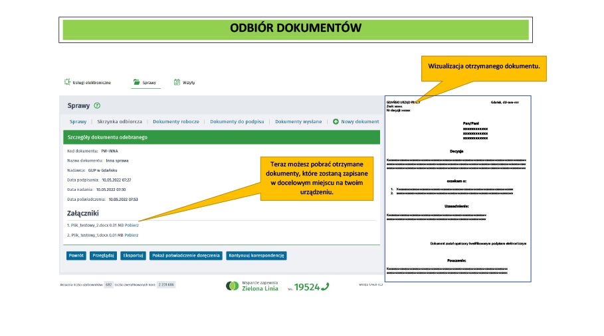Click the Powrót button
This screenshot has height=336, width=604.
point(76,255)
